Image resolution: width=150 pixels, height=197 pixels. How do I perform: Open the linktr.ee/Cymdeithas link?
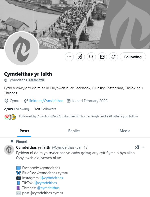pyautogui.click(x=46, y=101)
